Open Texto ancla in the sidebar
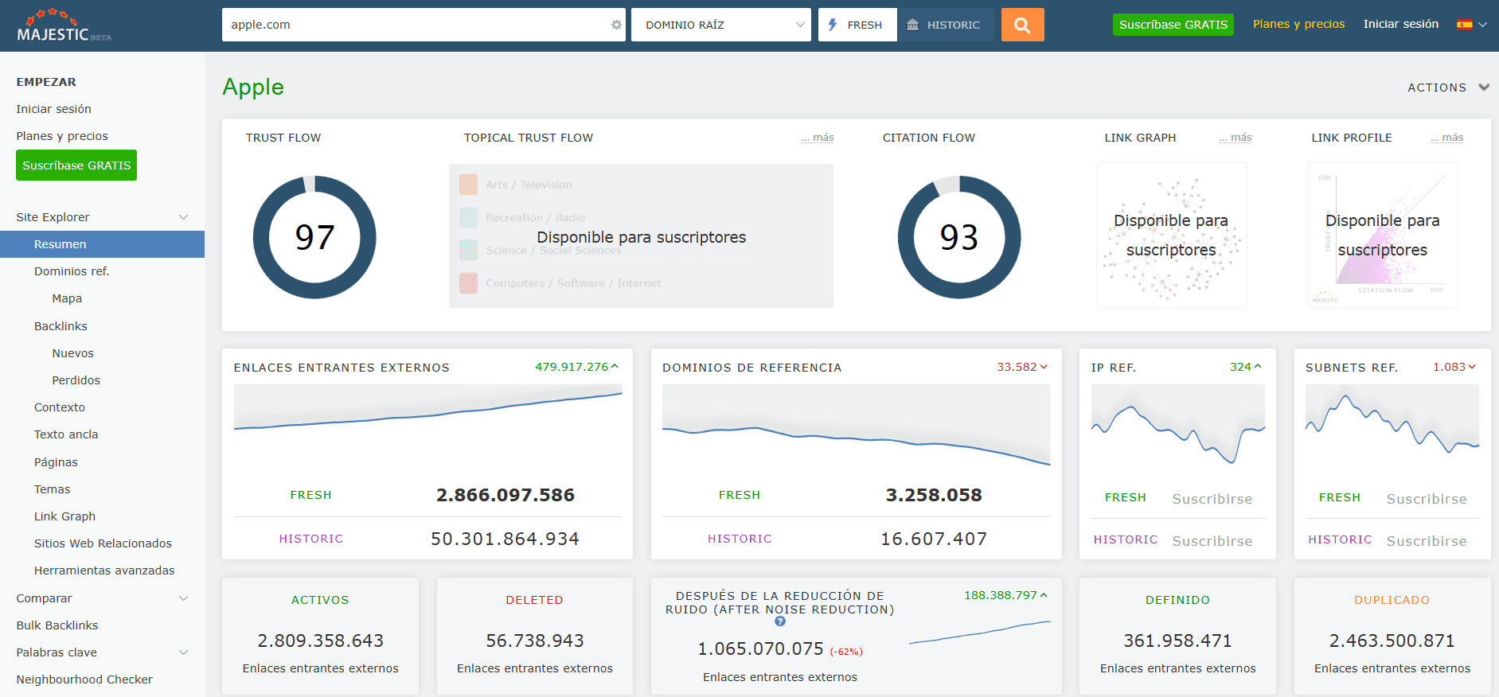Image resolution: width=1499 pixels, height=697 pixels. pos(66,434)
